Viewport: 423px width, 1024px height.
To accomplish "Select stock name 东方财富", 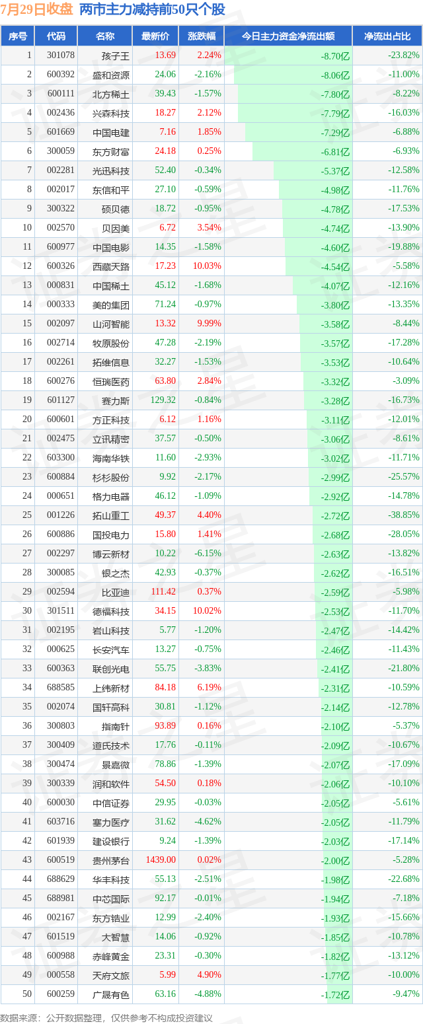I will [x=111, y=151].
